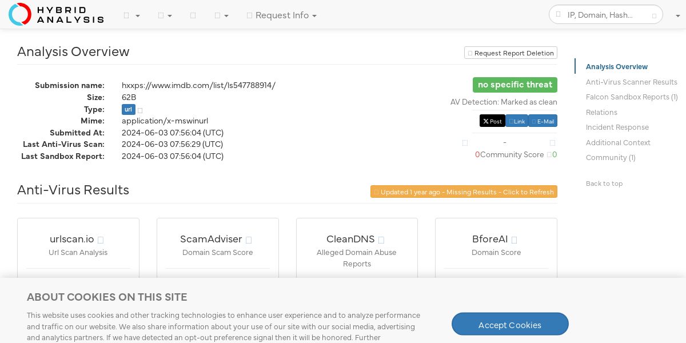This screenshot has width=686, height=343.
Task: Focus the IP, Domain, Hash search input
Action: pyautogui.click(x=606, y=15)
